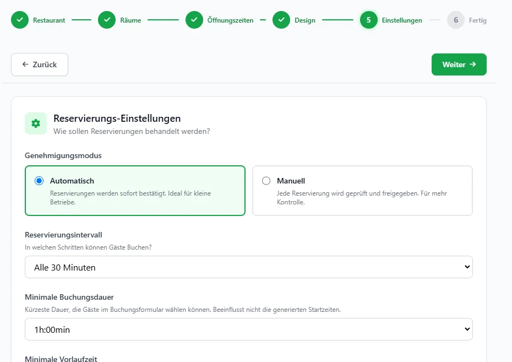Click the green gear settings icon

(x=36, y=123)
